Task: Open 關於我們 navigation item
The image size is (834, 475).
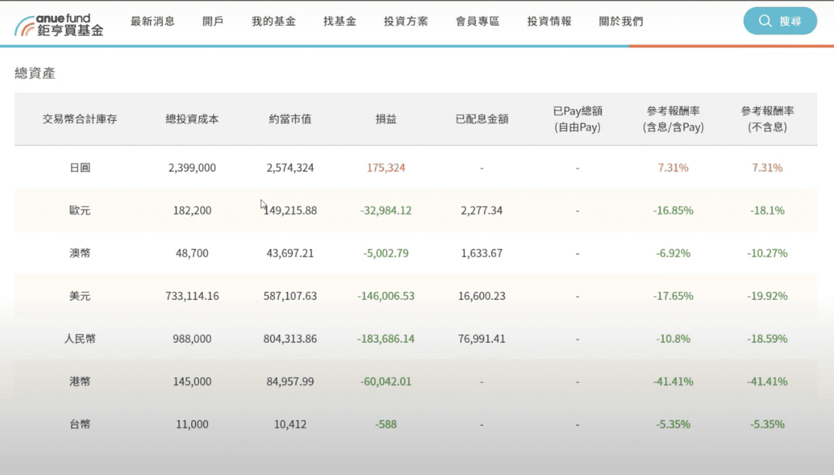Action: pos(621,22)
